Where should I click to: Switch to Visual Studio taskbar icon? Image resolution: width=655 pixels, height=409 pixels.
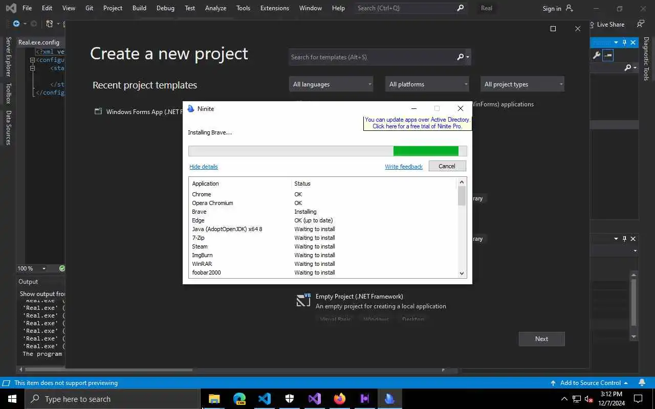[x=314, y=399]
